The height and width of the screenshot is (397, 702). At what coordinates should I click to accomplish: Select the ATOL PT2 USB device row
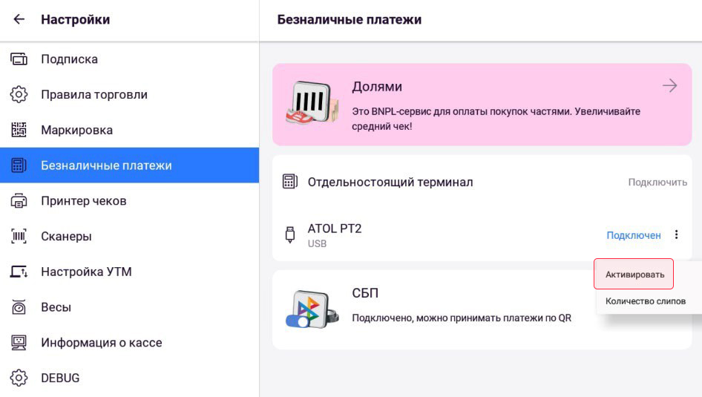(482, 235)
